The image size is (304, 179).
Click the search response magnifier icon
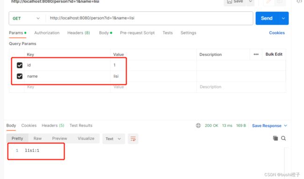tap(283, 138)
